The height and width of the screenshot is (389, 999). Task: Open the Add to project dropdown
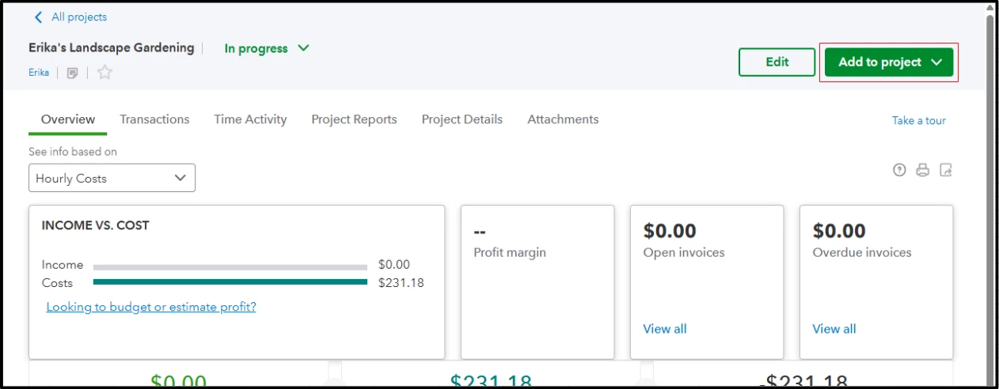tap(888, 62)
